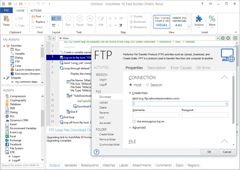The image size is (240, 170).
Task: Click the Pause task icon
Action: 79,19
